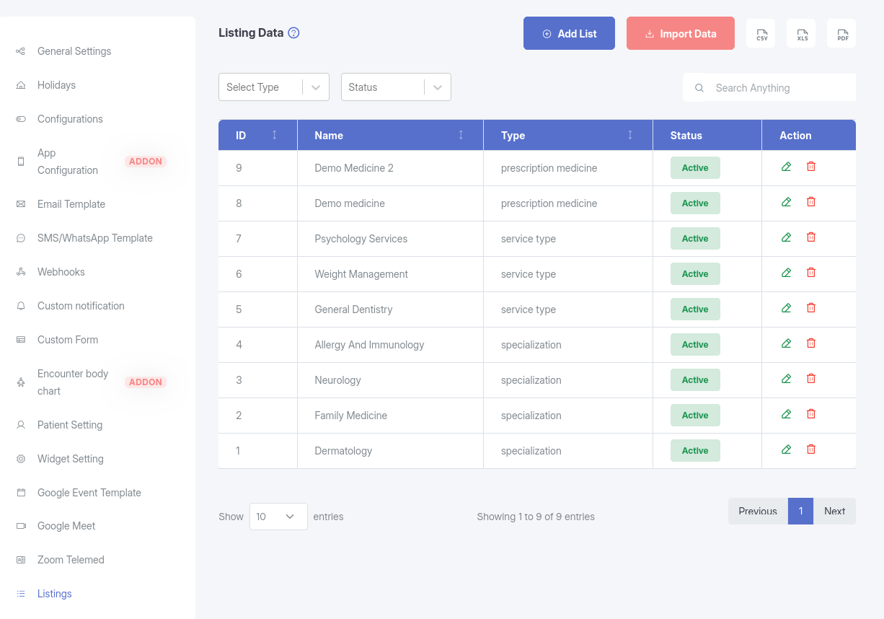Delete Psychology Services listing
884x619 pixels.
tap(811, 237)
